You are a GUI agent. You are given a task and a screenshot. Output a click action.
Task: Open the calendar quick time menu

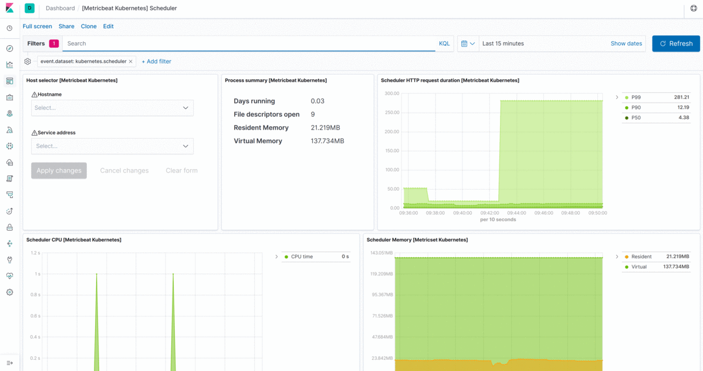[468, 43]
